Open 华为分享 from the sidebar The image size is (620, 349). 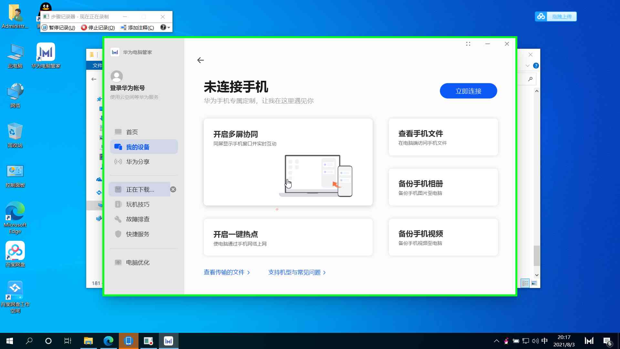138,162
